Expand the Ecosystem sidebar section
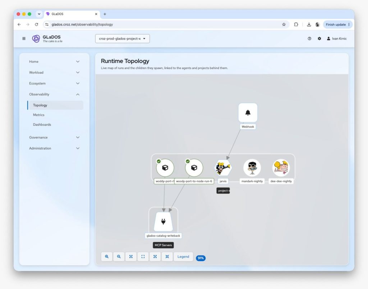The width and height of the screenshot is (368, 289). 54,83
